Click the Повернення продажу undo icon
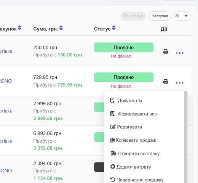Viewport: 198px width, 183px height. pyautogui.click(x=113, y=180)
